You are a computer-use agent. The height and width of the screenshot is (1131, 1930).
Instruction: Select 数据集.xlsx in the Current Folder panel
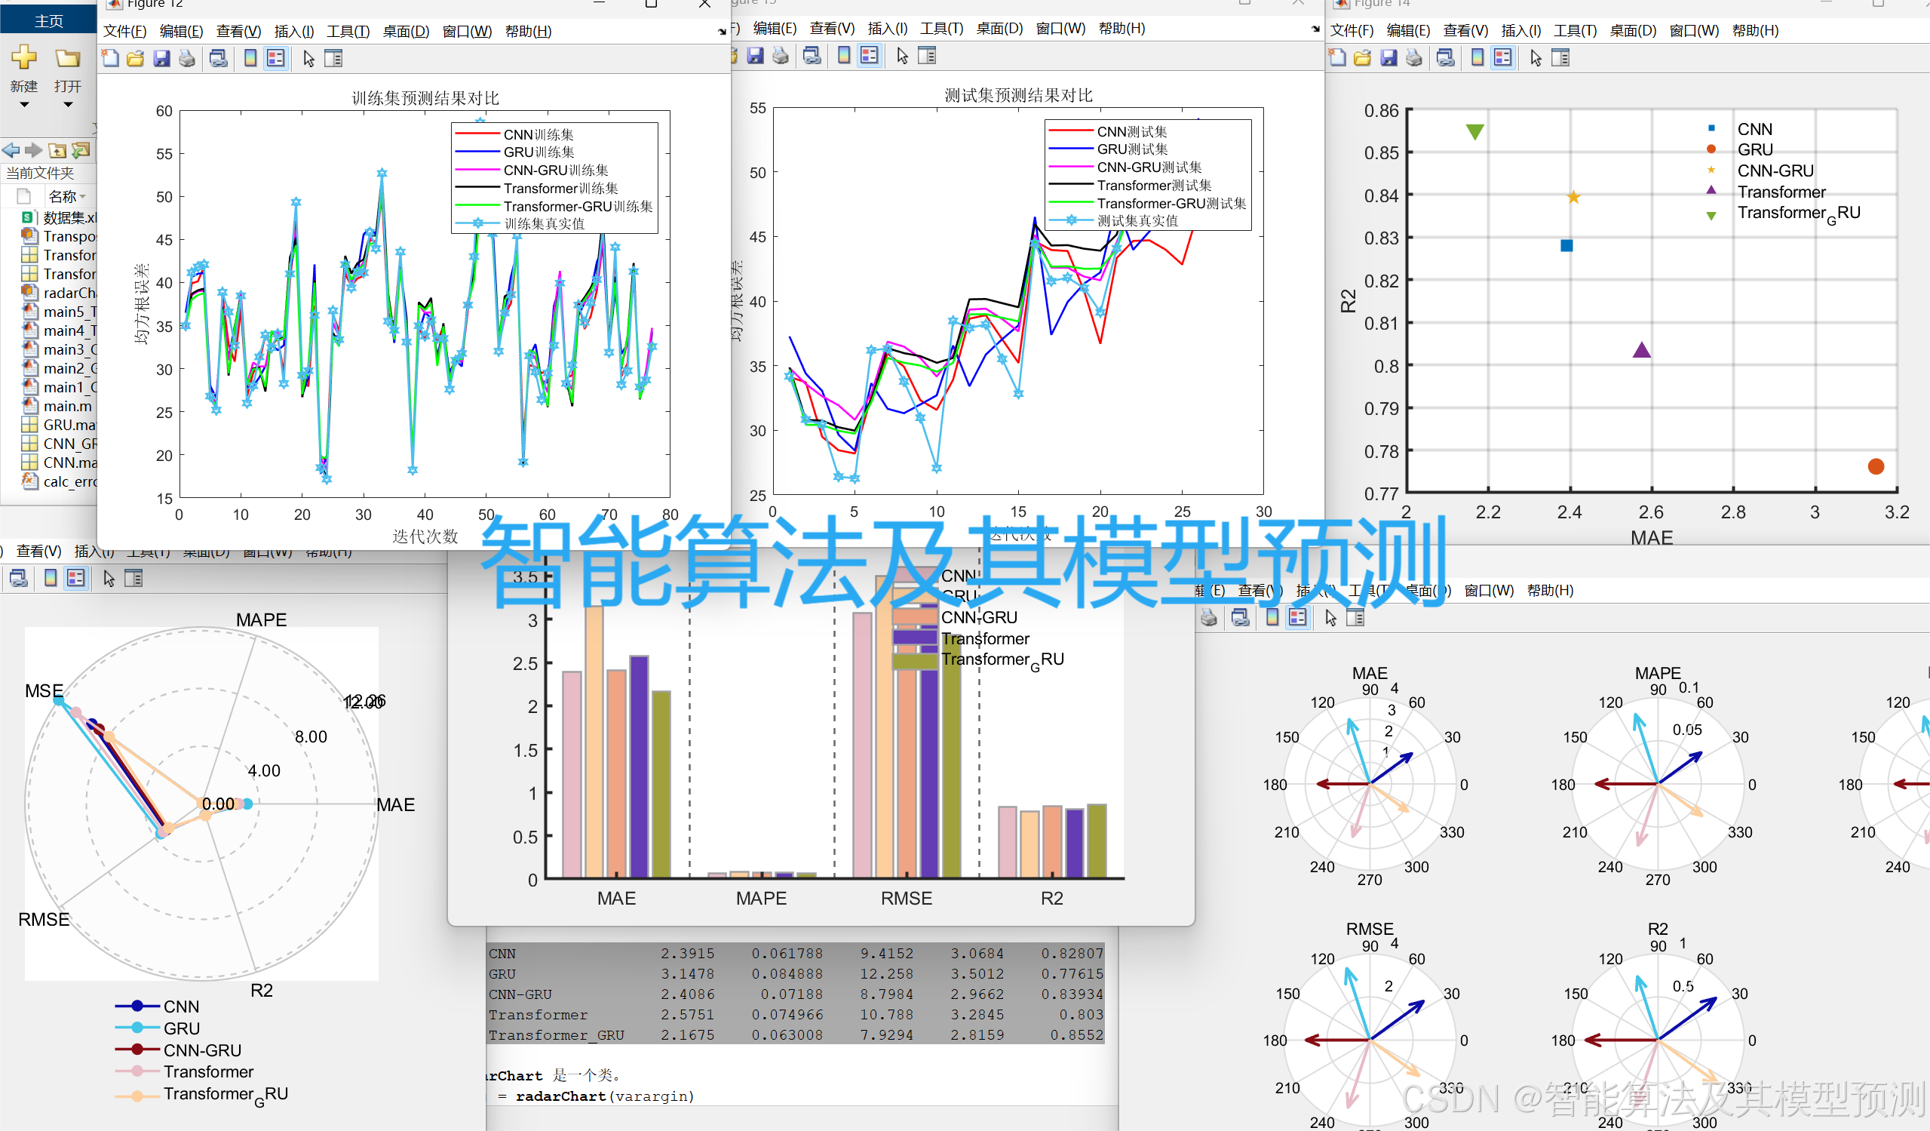pos(69,217)
